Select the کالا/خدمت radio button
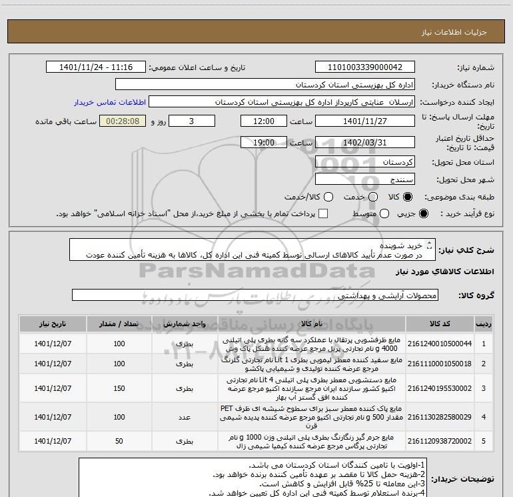 328,197
